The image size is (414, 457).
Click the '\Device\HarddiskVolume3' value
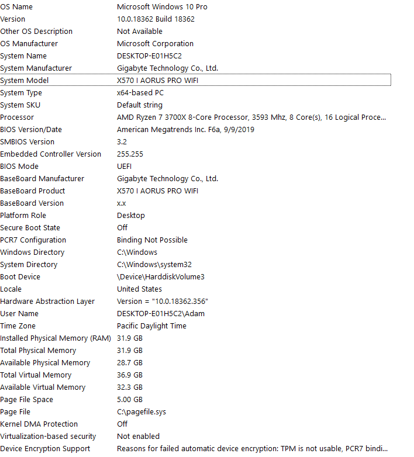click(161, 276)
